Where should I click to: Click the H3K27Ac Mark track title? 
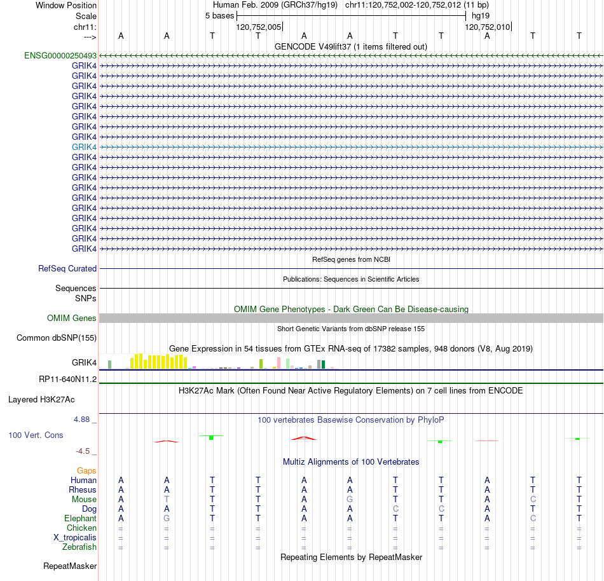(351, 390)
